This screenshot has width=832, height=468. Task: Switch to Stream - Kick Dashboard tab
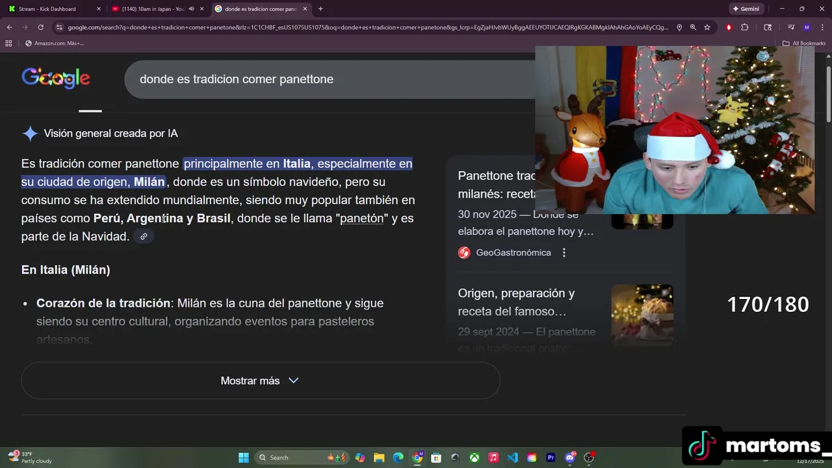click(47, 9)
